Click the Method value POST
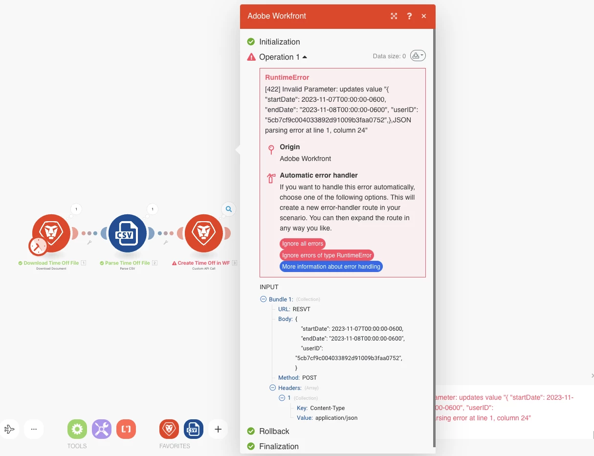Viewport: 594px width, 456px height. pyautogui.click(x=309, y=378)
